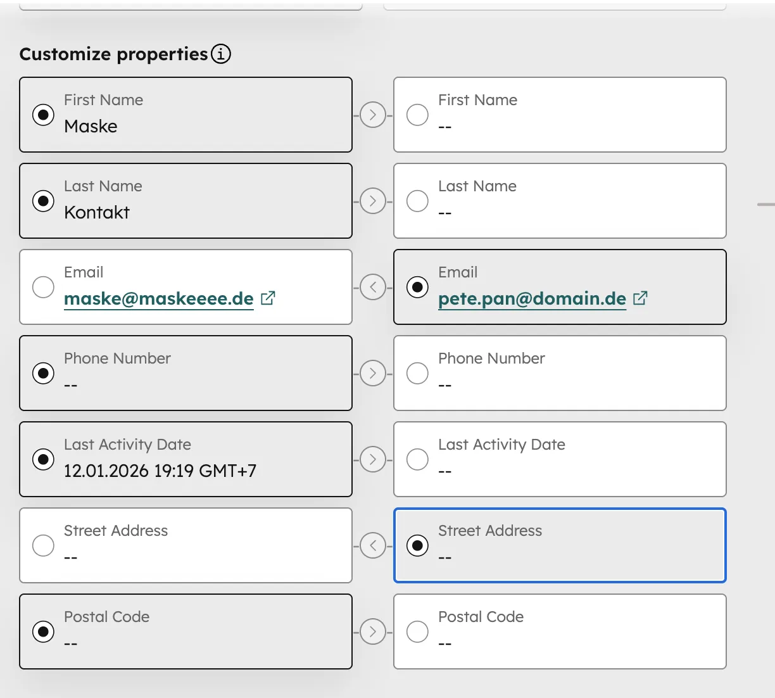775x698 pixels.
Task: Select the right Street Address radio button
Action: coord(417,545)
